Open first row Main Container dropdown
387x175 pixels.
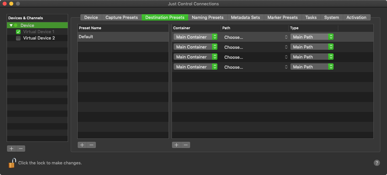[195, 37]
